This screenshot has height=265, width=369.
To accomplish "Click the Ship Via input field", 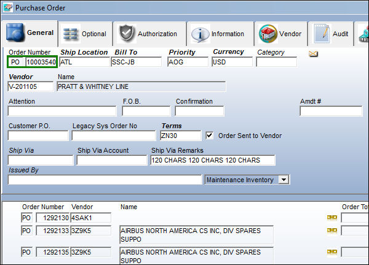I will click(41, 160).
